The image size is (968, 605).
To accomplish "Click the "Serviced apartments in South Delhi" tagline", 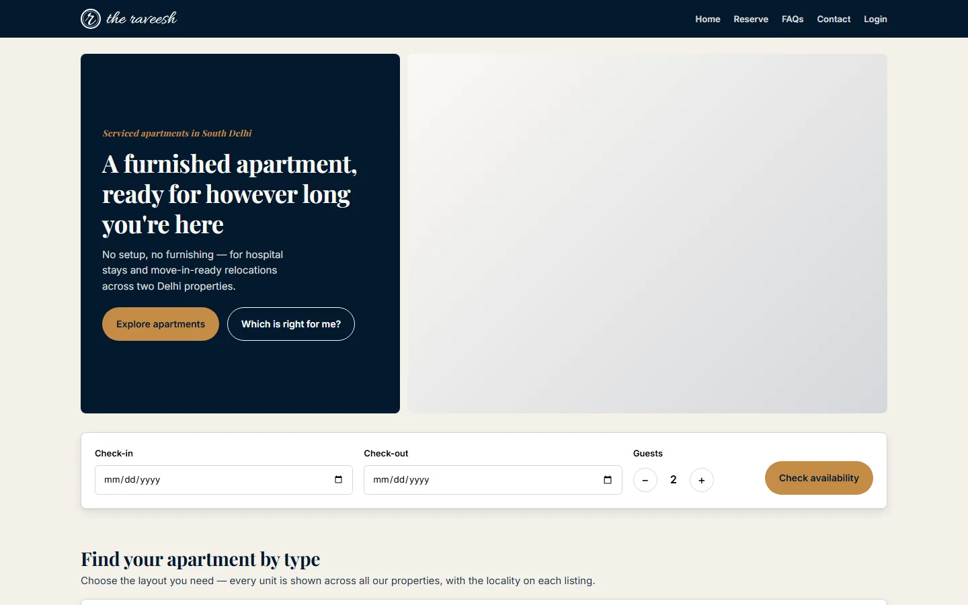I will [177, 133].
